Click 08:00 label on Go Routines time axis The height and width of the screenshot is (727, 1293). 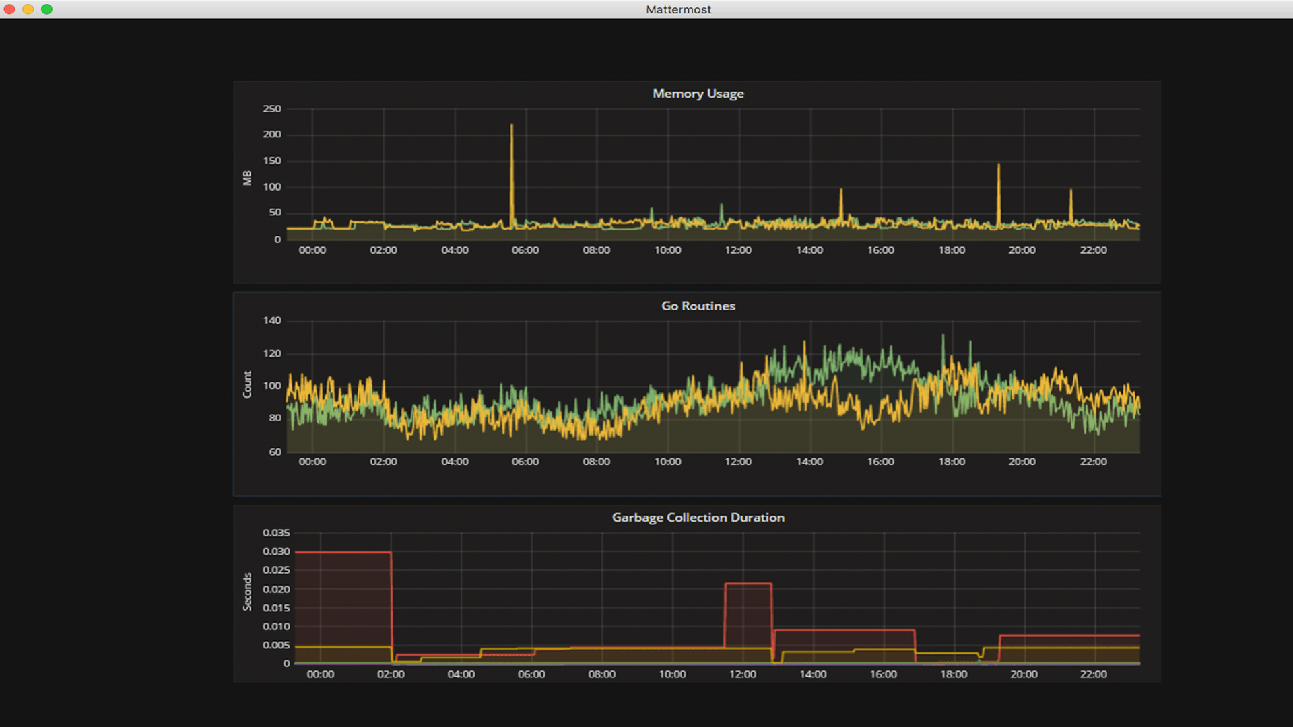596,462
